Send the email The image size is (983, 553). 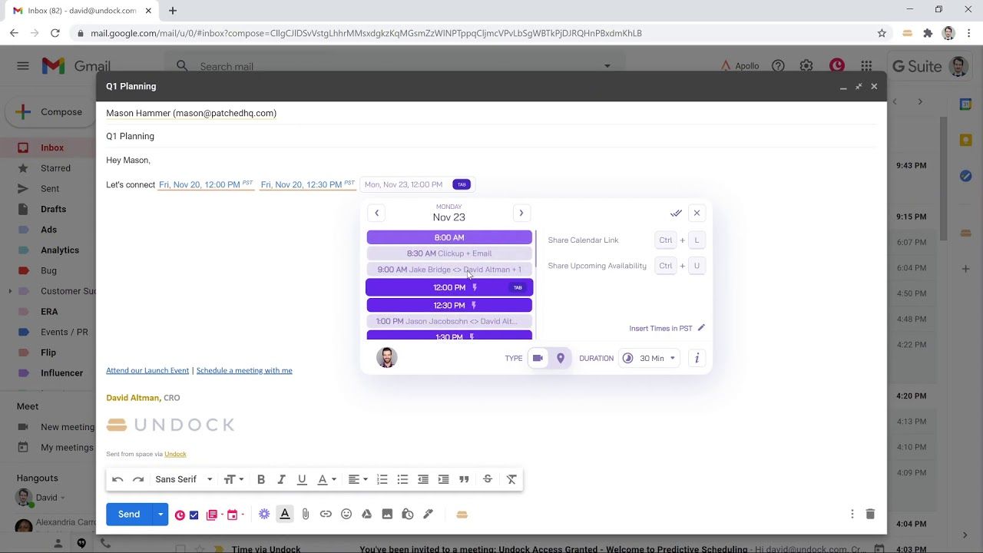[x=129, y=515]
